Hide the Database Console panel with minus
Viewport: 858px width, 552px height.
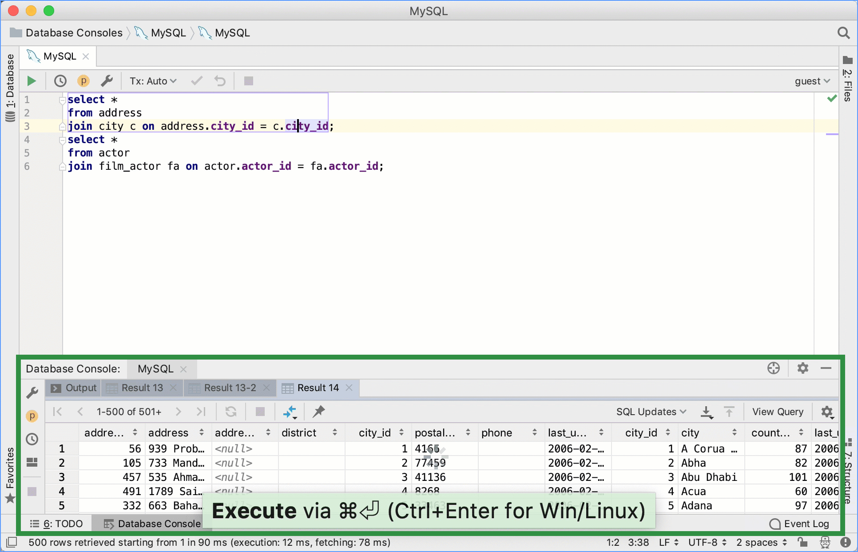[x=826, y=368]
